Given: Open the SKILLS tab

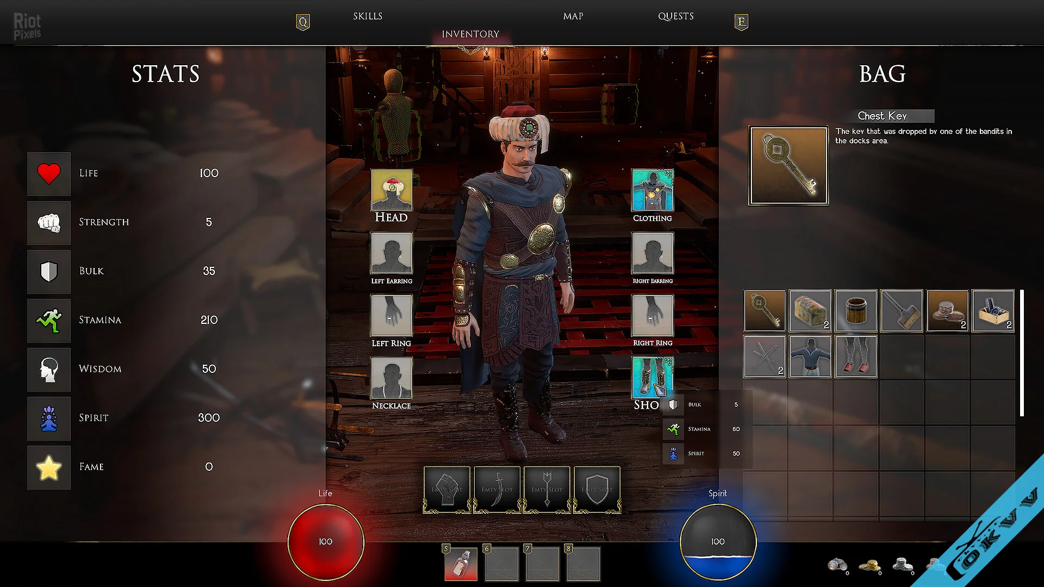Looking at the screenshot, I should coord(367,16).
